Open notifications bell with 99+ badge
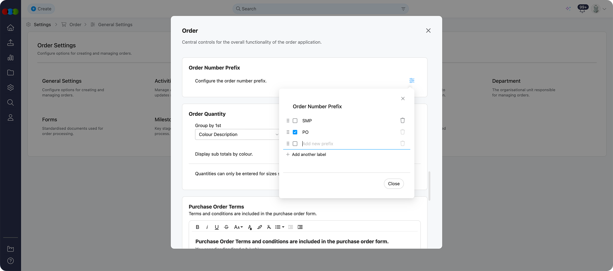 pyautogui.click(x=582, y=9)
